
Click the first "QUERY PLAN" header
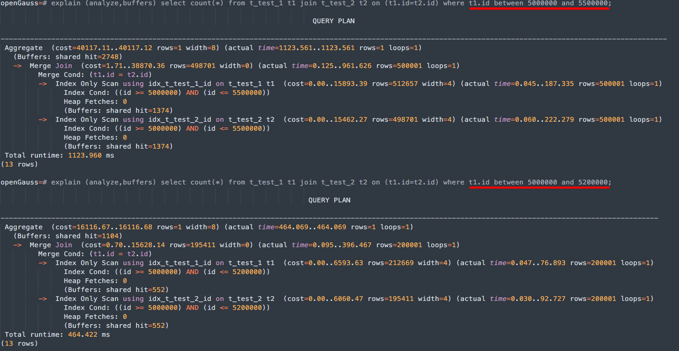pos(333,21)
